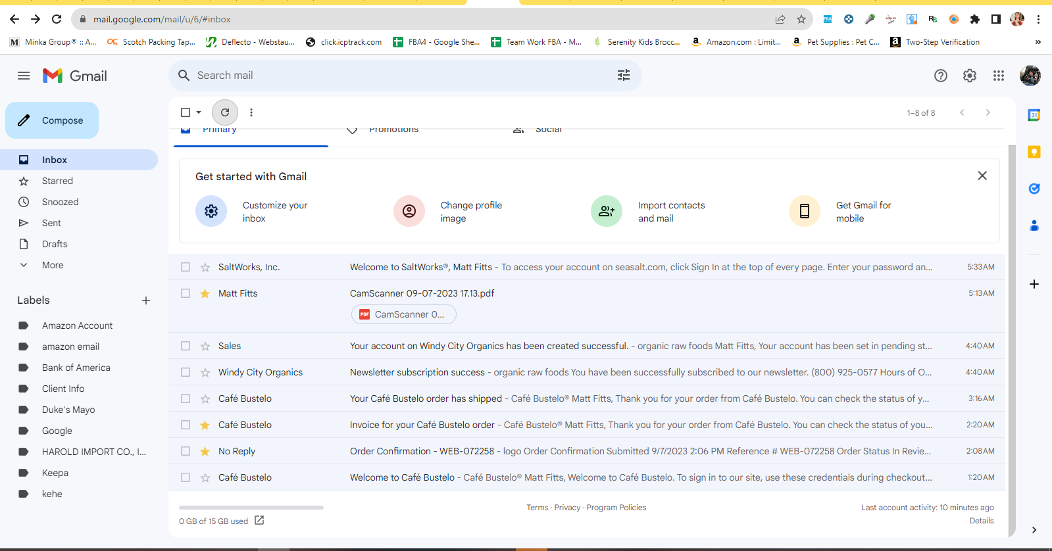Image resolution: width=1052 pixels, height=551 pixels.
Task: Unstar the No Reply order confirmation email
Action: [205, 451]
